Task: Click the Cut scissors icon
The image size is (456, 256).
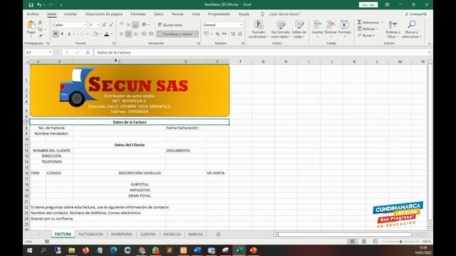Action: [x=40, y=22]
